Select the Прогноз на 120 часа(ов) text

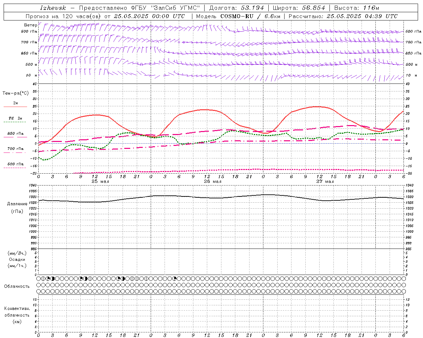pos(64,16)
